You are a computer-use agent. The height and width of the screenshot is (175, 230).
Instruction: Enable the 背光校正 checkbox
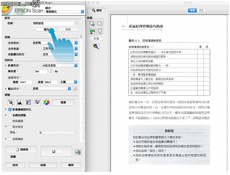10,127
